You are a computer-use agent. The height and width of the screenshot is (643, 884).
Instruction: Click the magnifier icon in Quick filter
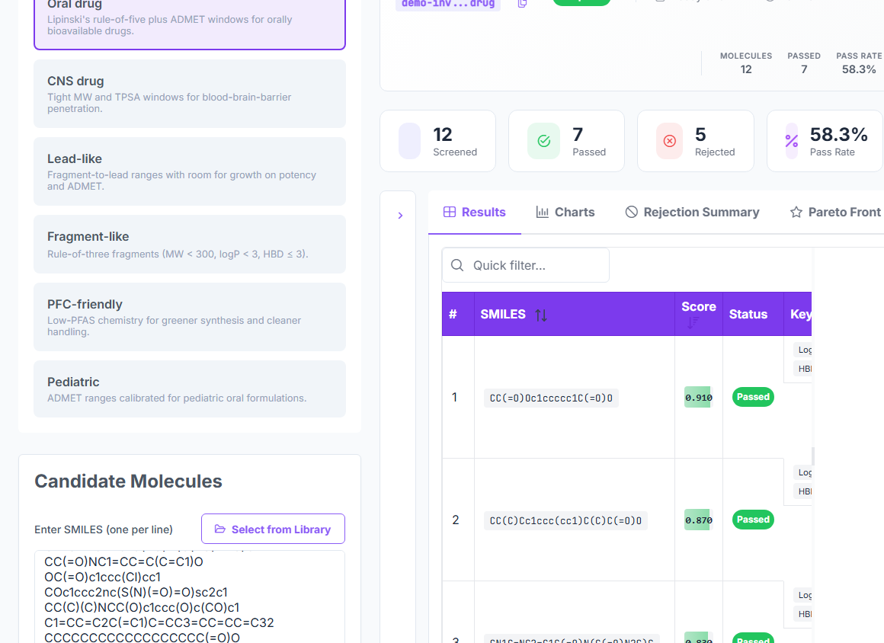[457, 265]
